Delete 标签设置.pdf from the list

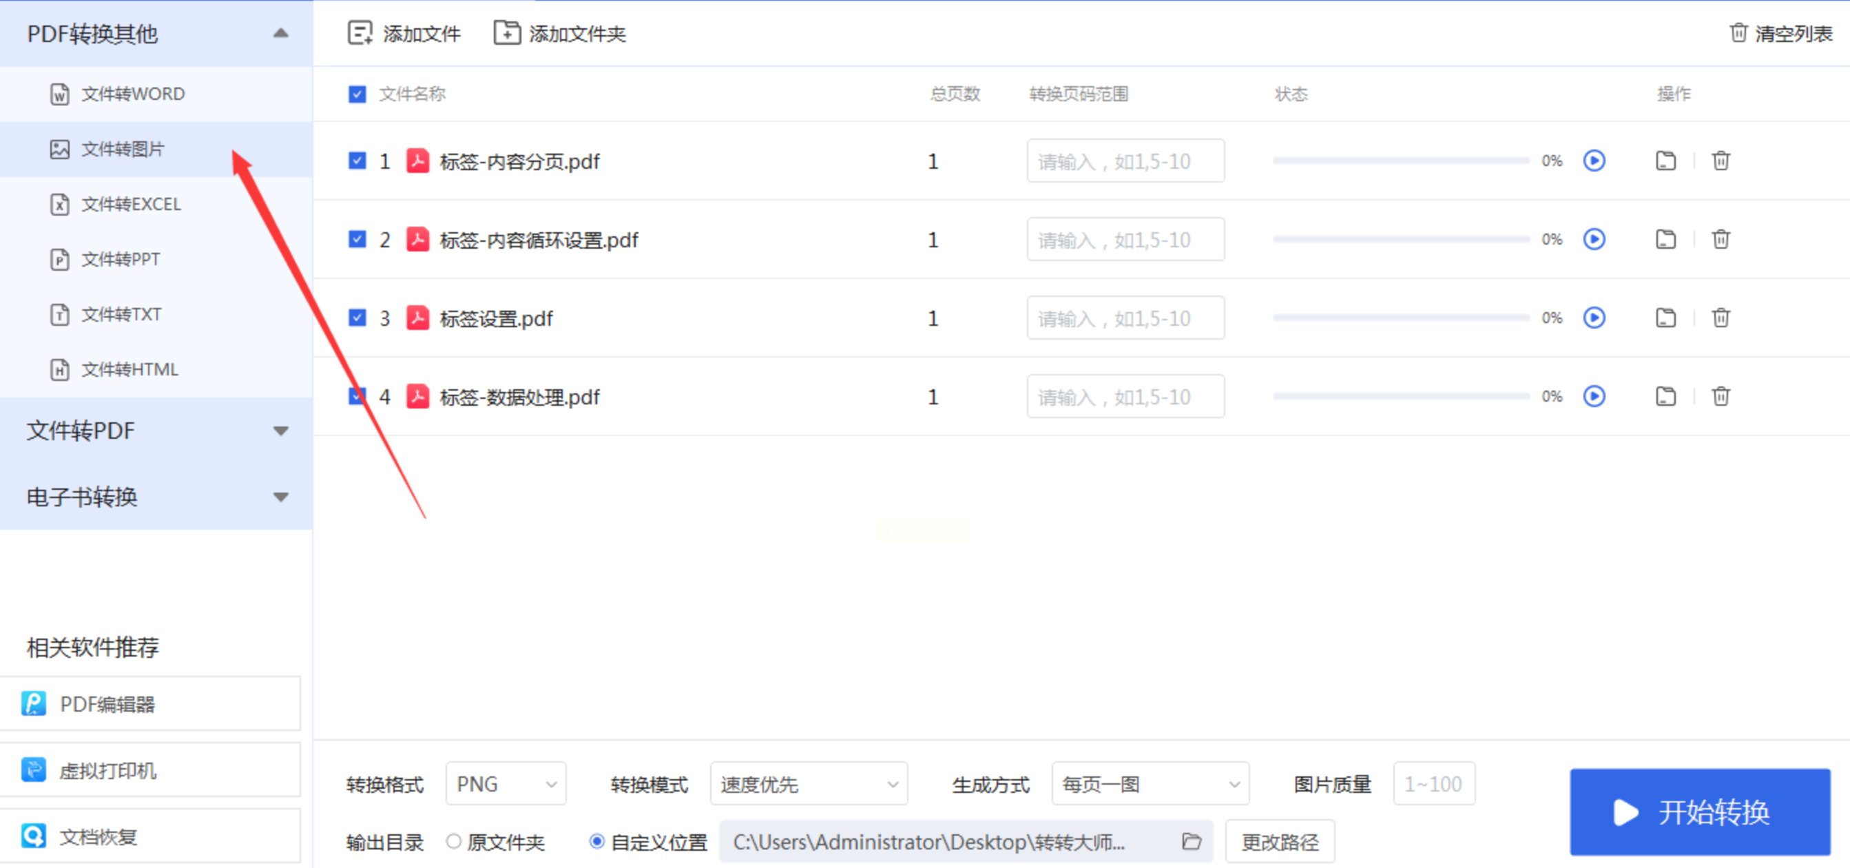coord(1721,318)
